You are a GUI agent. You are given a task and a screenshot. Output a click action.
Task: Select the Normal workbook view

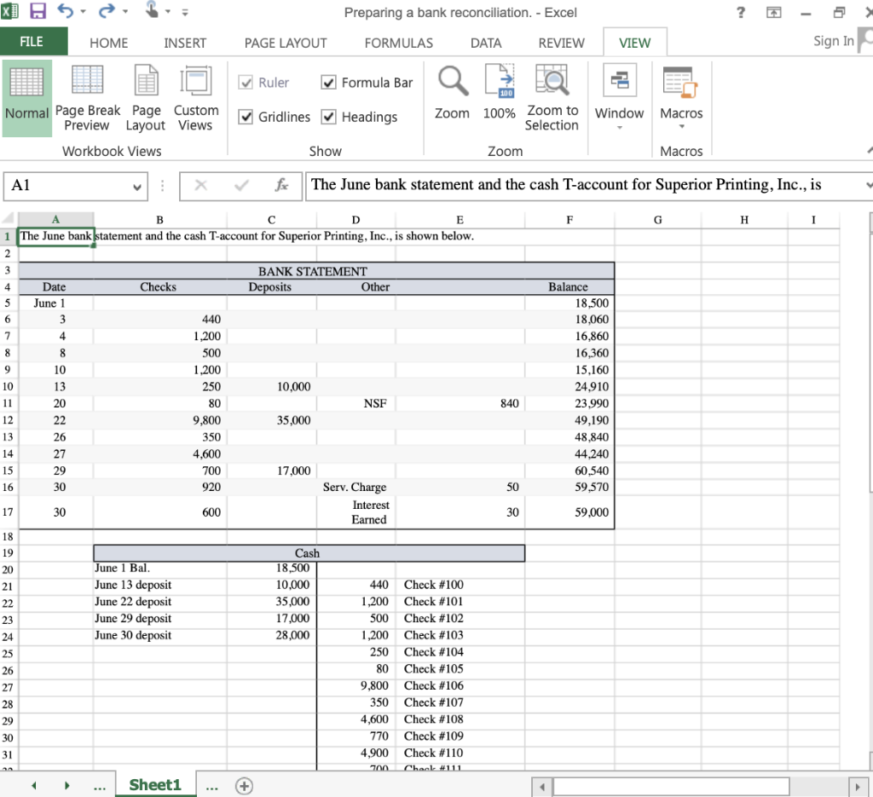click(x=26, y=96)
